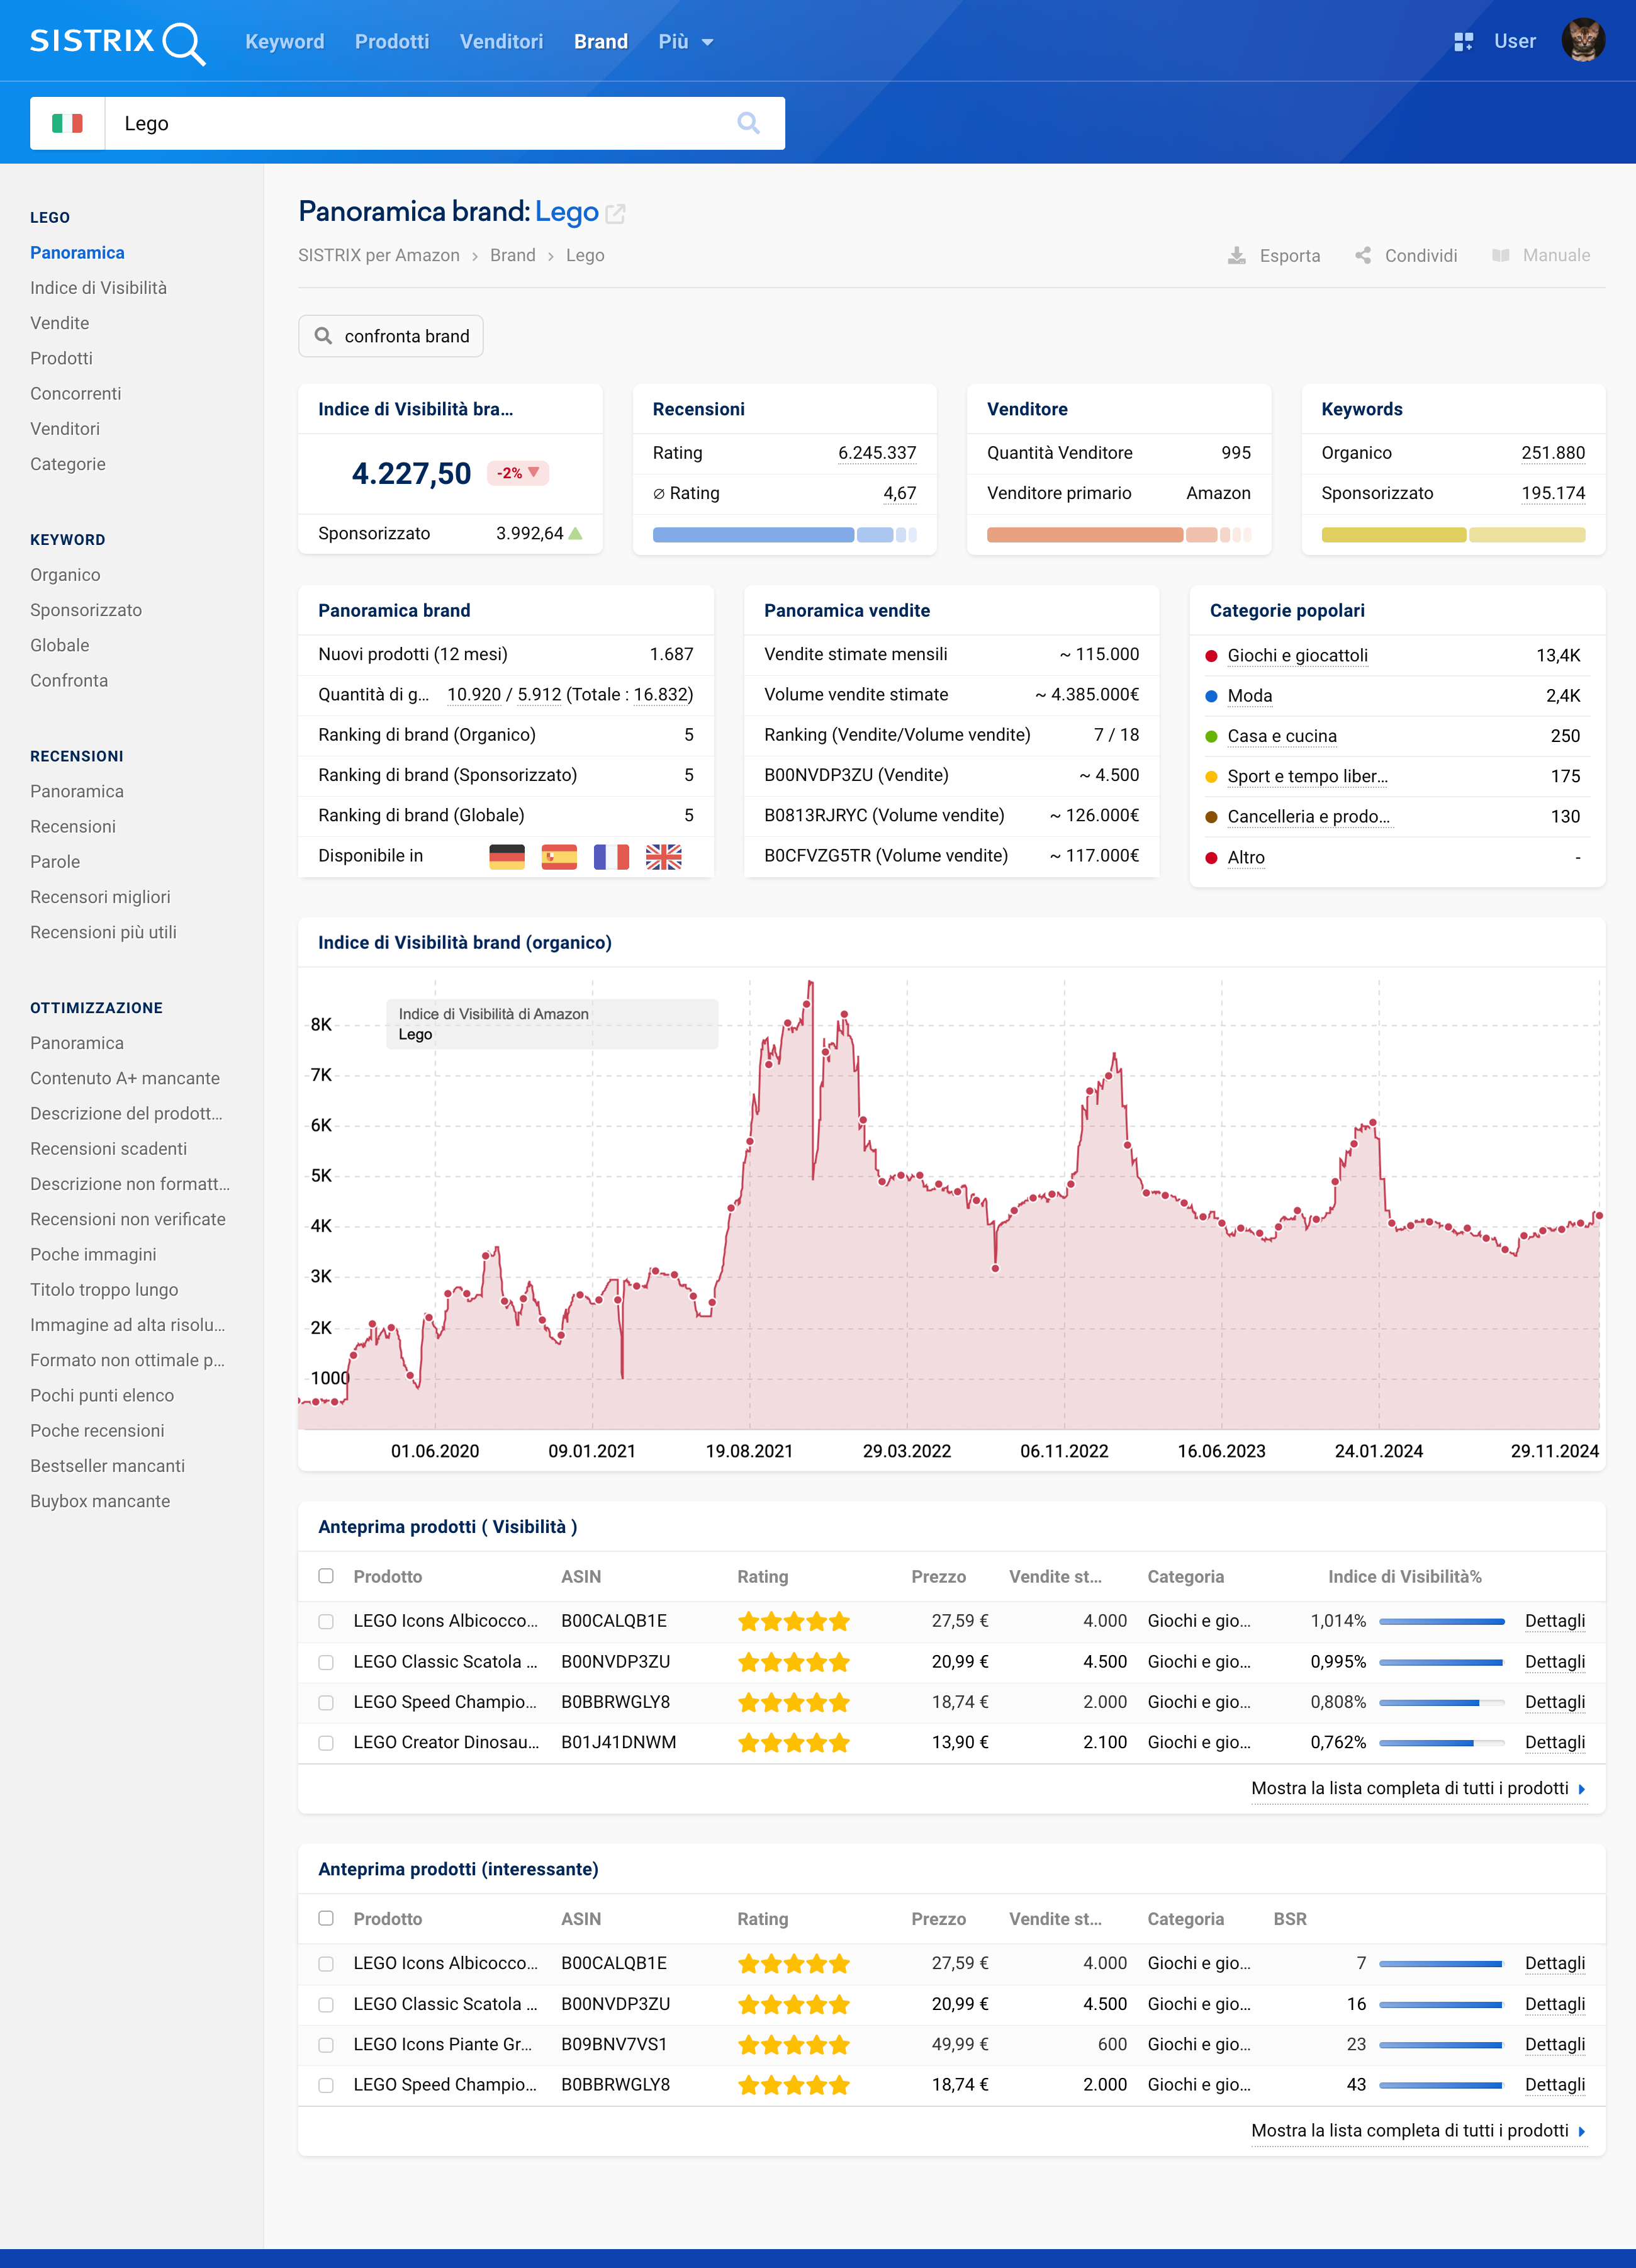Open the Keyword nav tab
Screen dimensions: 1636x2268
[285, 42]
